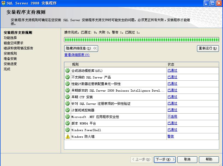Click the icon beside 版本 WOW64 平台 rule
Image resolution: width=223 pixels, height=166 pixels.
67,123
